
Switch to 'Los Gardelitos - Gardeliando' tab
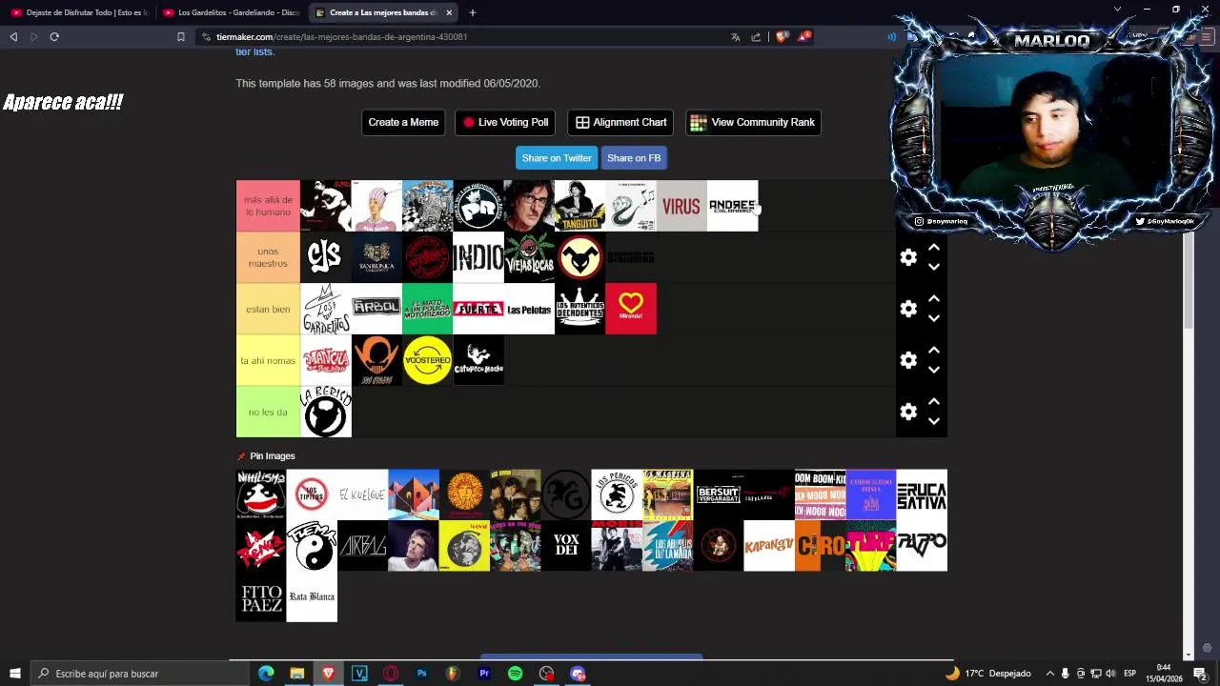point(231,12)
